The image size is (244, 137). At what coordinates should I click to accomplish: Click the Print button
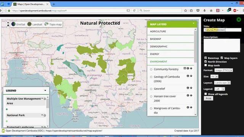point(209,98)
